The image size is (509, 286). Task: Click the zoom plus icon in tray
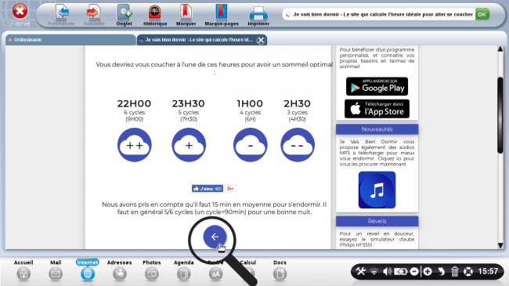[x=428, y=271]
